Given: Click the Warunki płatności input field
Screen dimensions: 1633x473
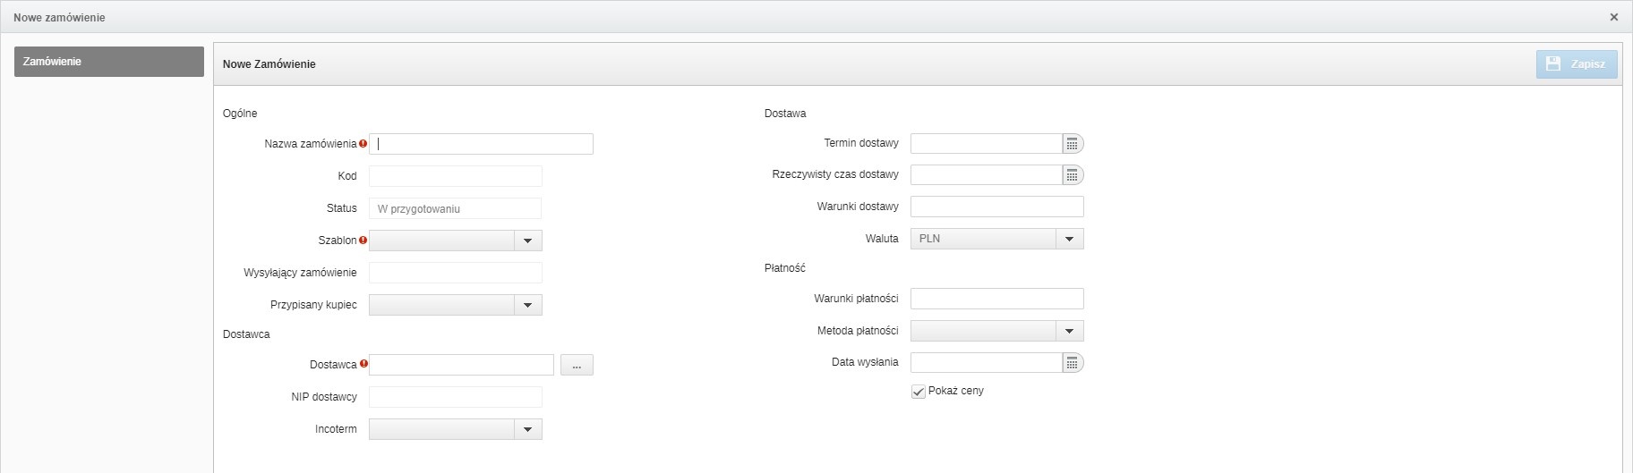Looking at the screenshot, I should (x=996, y=299).
